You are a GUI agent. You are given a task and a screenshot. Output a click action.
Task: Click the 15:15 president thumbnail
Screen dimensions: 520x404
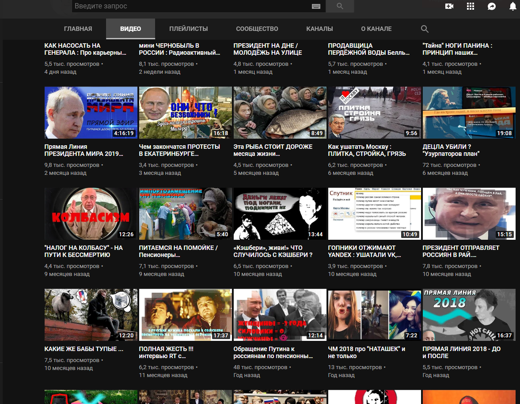pos(469,214)
